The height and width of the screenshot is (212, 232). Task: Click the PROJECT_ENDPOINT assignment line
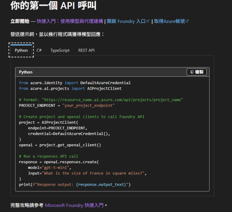pyautogui.click(x=67, y=105)
